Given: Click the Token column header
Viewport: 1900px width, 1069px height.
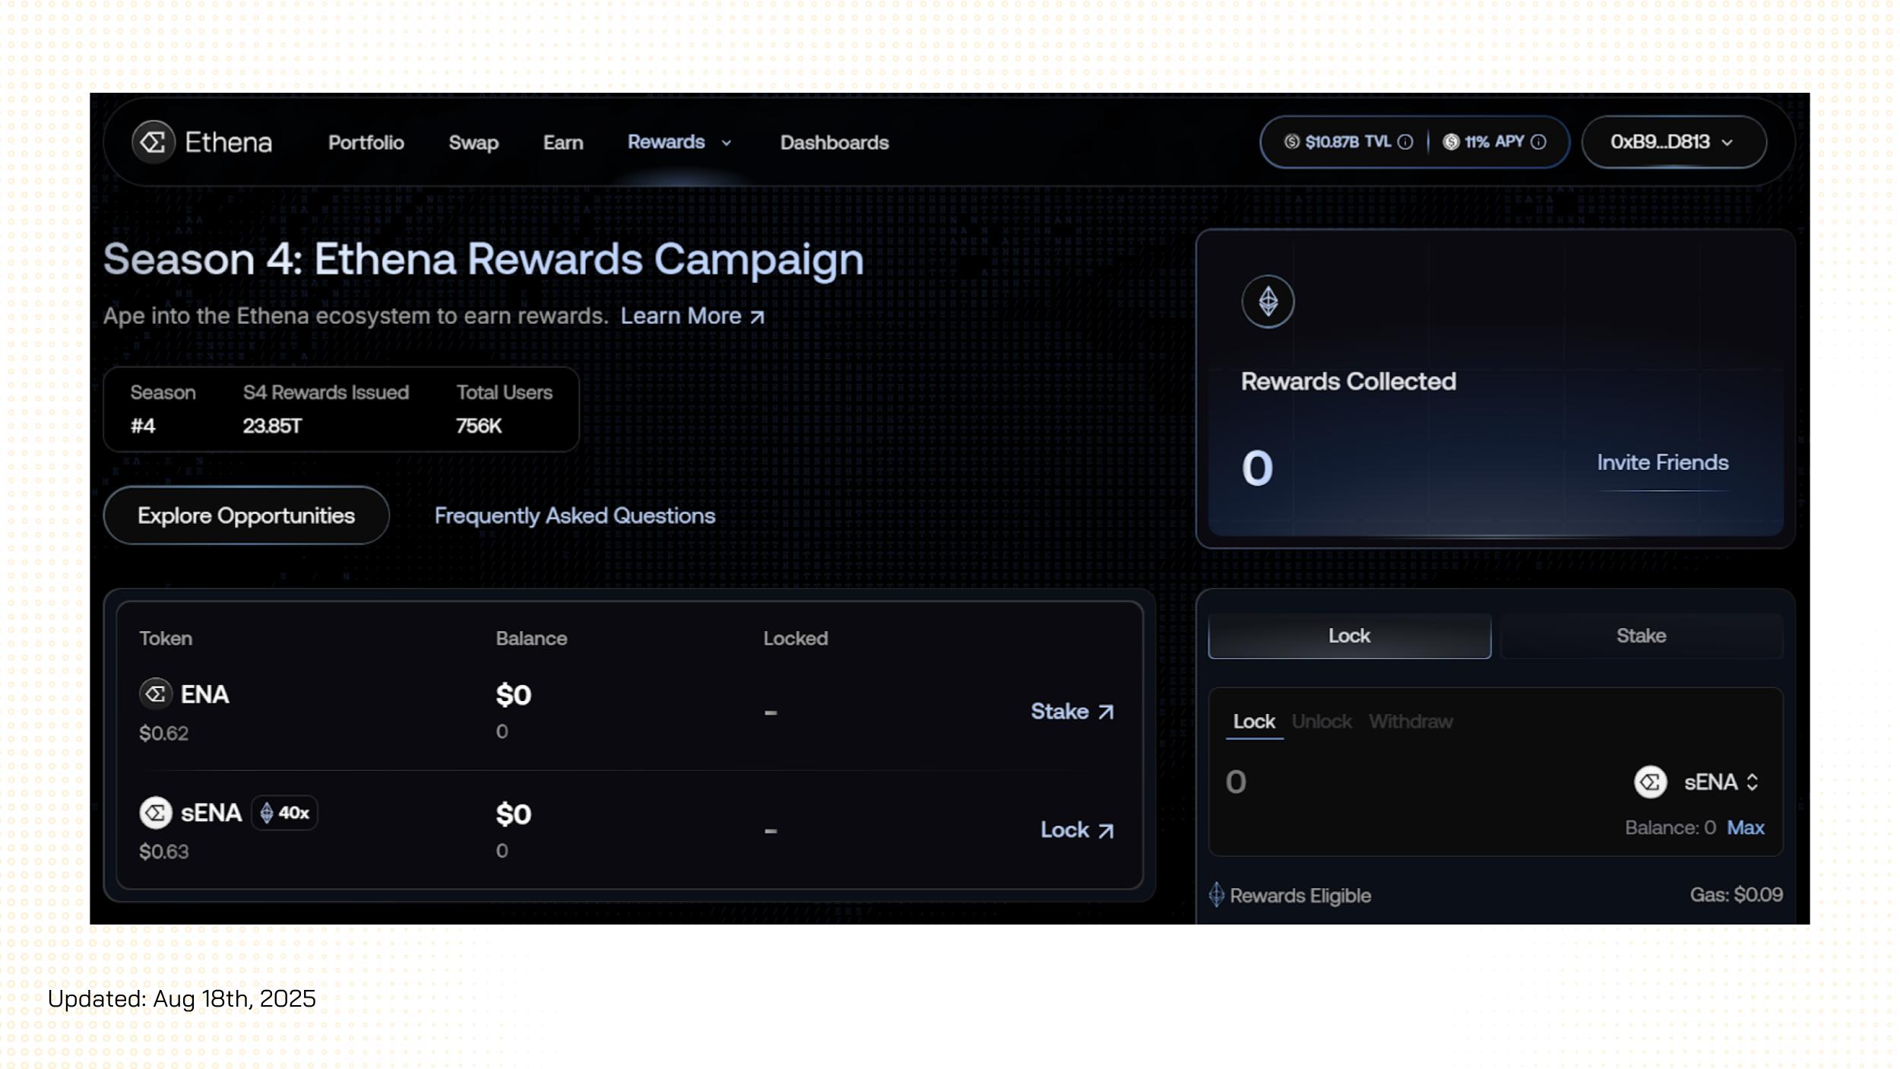Looking at the screenshot, I should click(x=165, y=639).
